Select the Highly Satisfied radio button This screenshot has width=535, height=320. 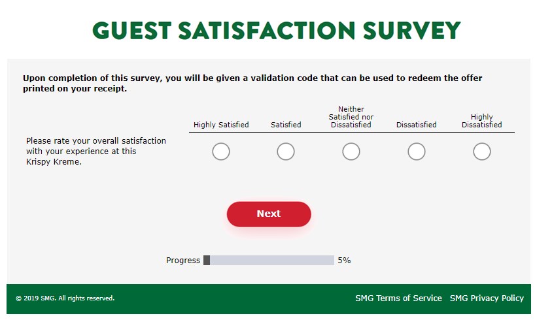pyautogui.click(x=221, y=152)
